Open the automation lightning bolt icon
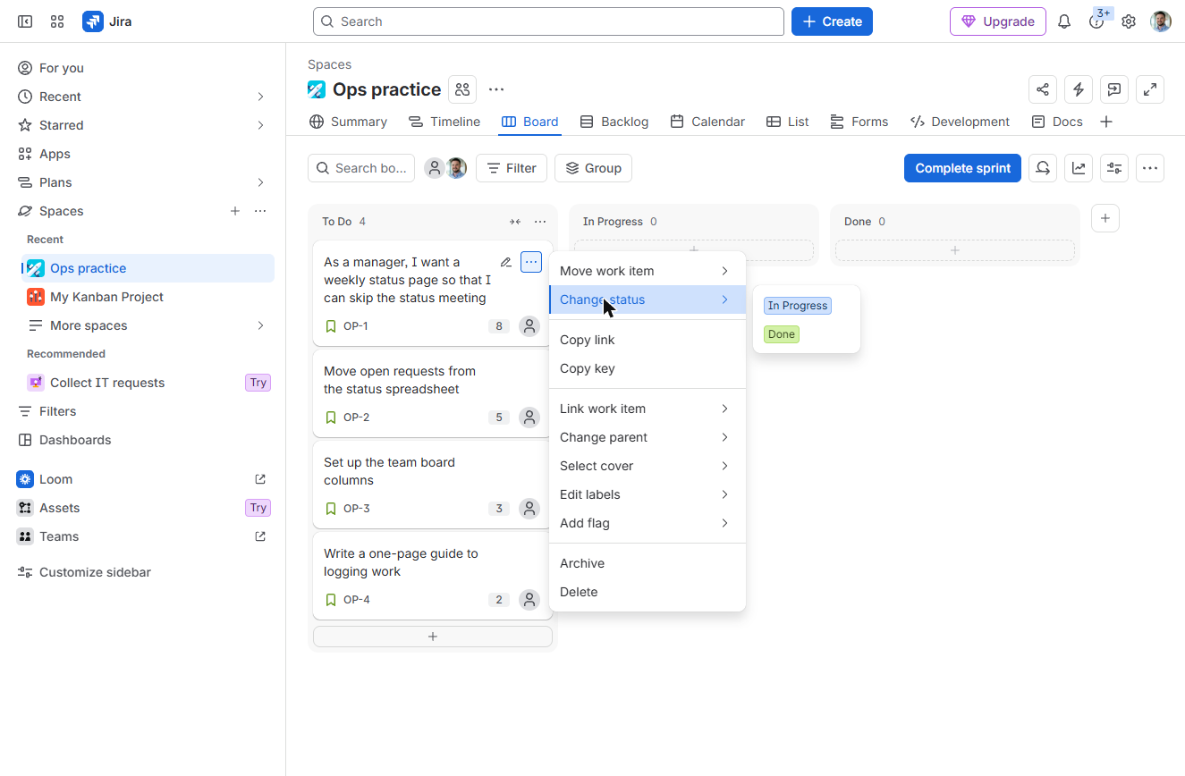The width and height of the screenshot is (1185, 776). pyautogui.click(x=1079, y=89)
